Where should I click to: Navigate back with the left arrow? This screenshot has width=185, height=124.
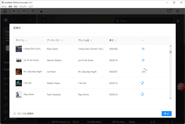[14, 11]
